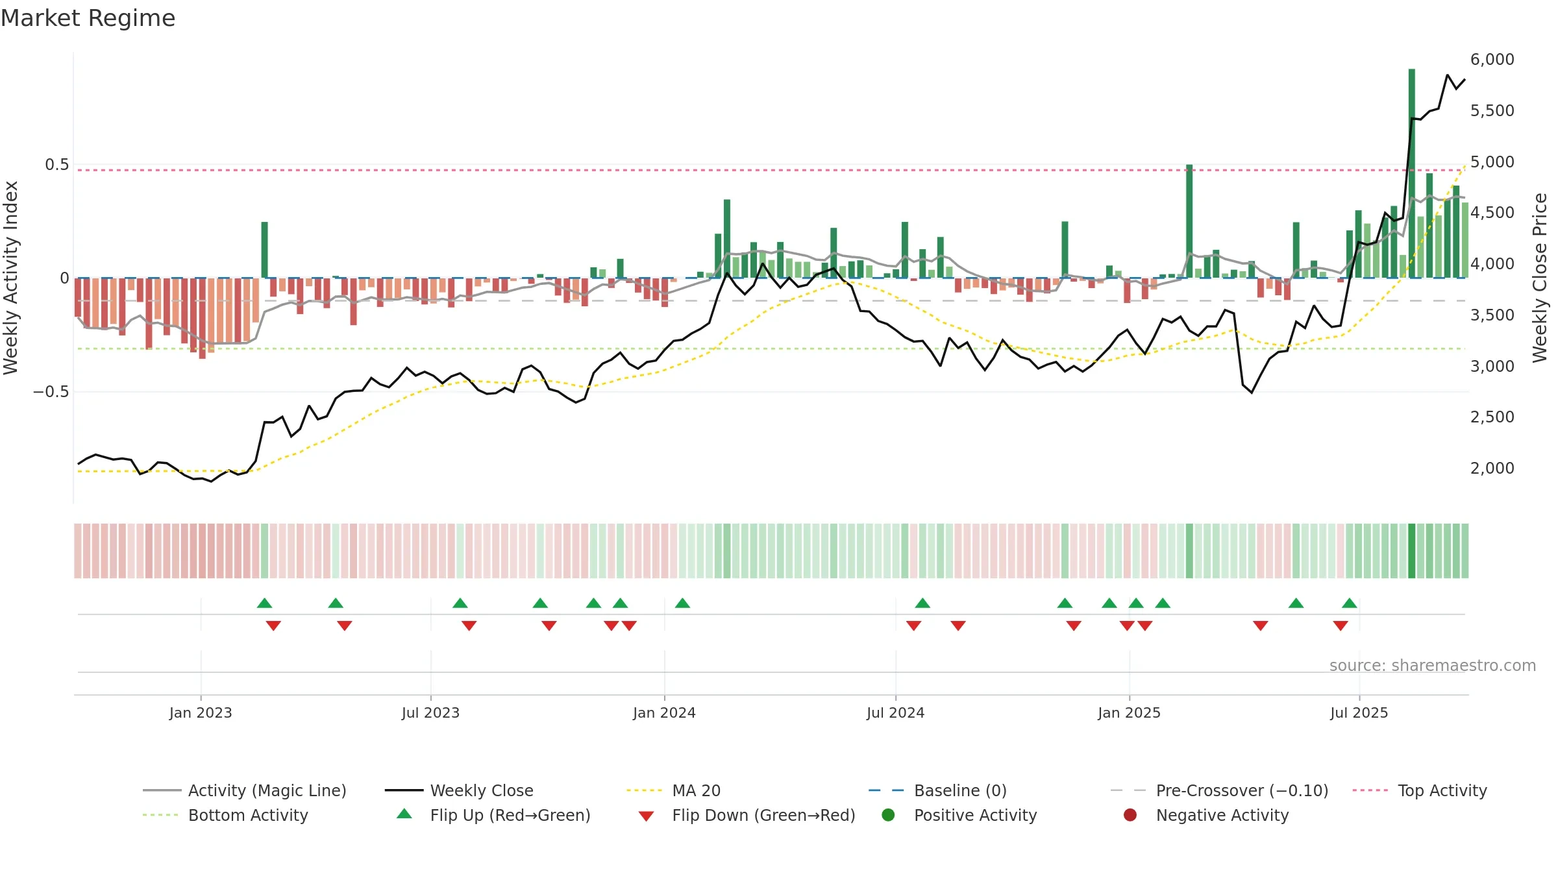
Task: Click the dark red Negative Activity circle
Action: 1130,815
